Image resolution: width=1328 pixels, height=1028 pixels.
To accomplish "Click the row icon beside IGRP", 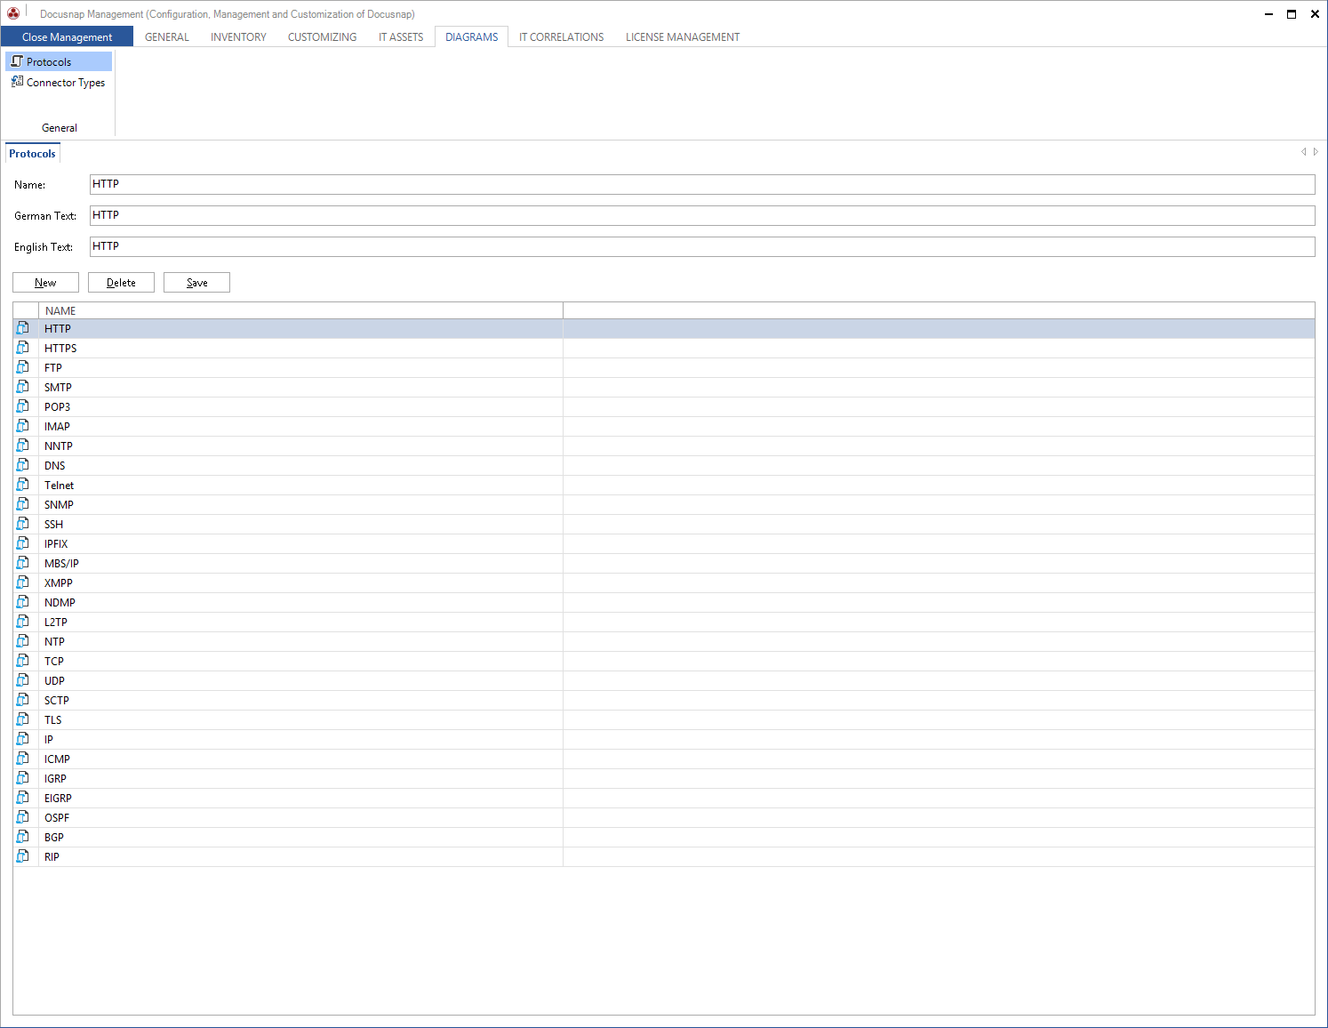I will coord(23,778).
